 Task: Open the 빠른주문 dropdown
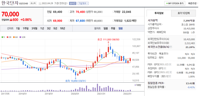coord(193,3)
